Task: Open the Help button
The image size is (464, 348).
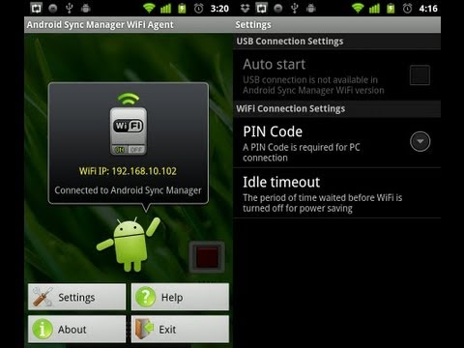Action: (180, 297)
